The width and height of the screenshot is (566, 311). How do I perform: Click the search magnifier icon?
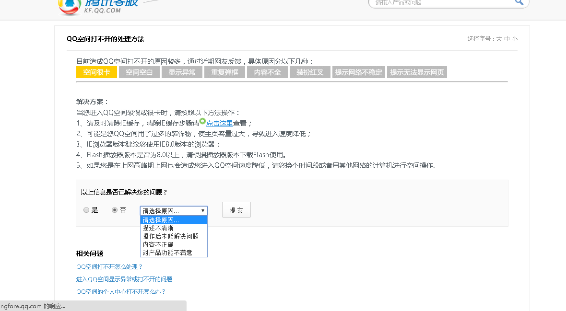point(519,2)
